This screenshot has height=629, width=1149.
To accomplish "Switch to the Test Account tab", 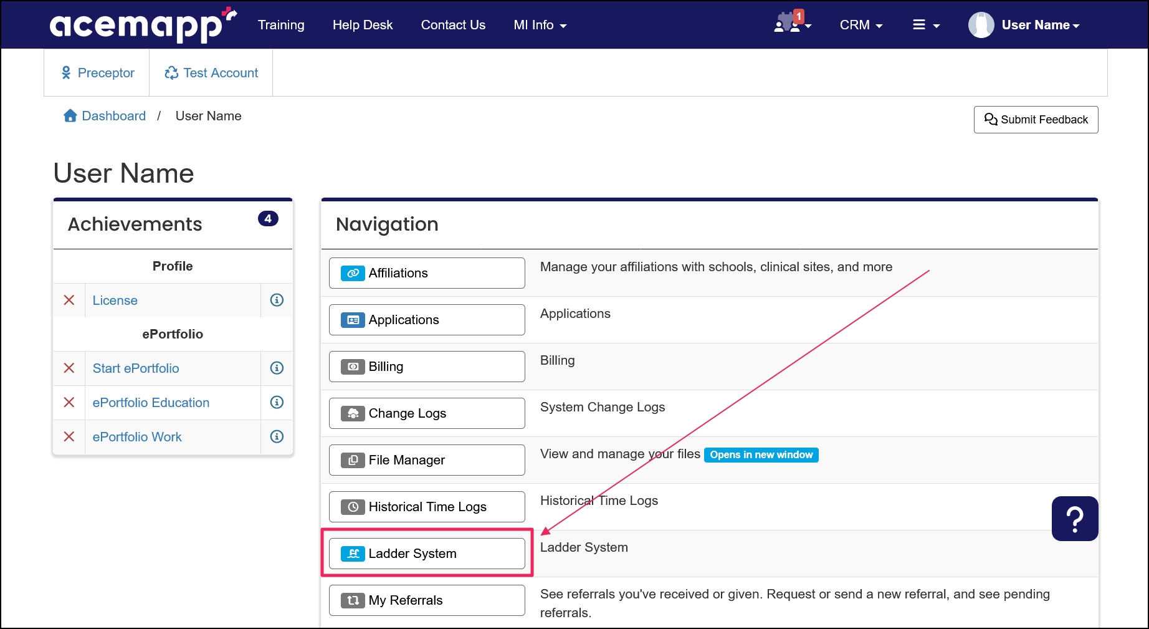I will pyautogui.click(x=211, y=72).
